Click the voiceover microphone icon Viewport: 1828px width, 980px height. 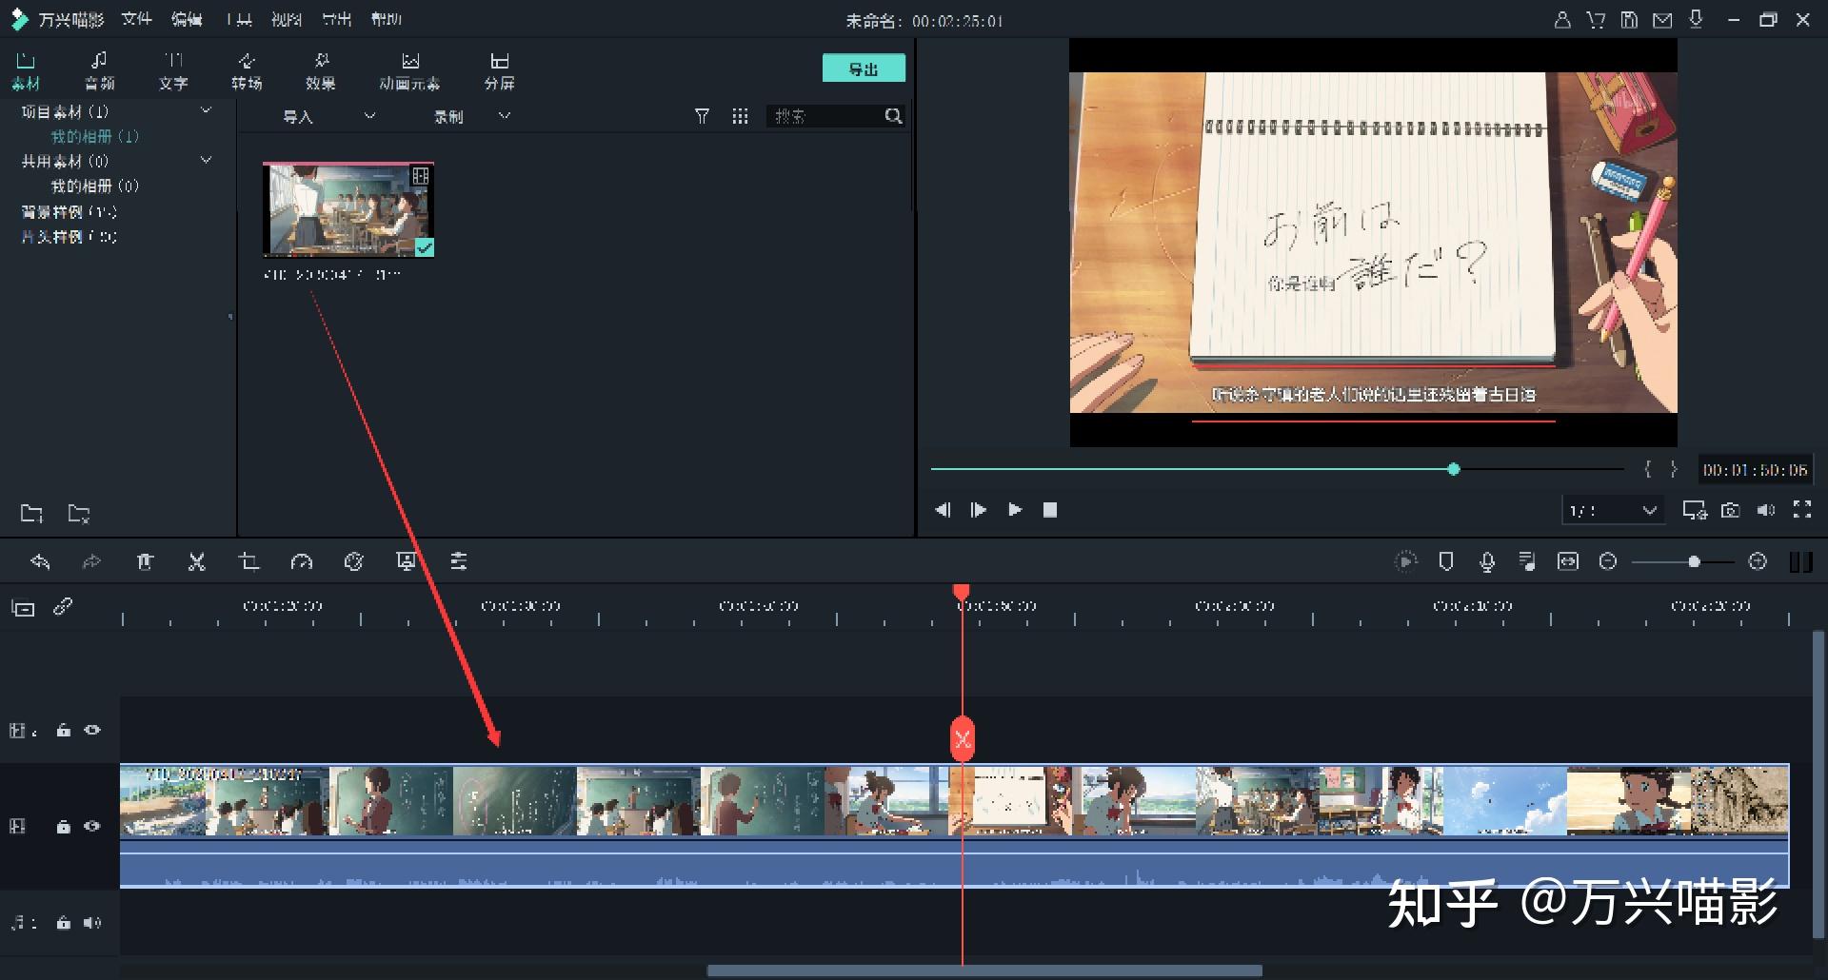[1487, 561]
